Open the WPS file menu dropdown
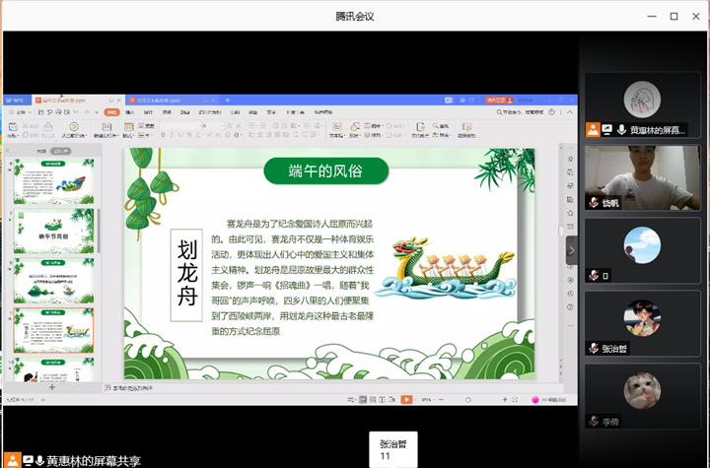This screenshot has height=468, width=710. point(21,111)
